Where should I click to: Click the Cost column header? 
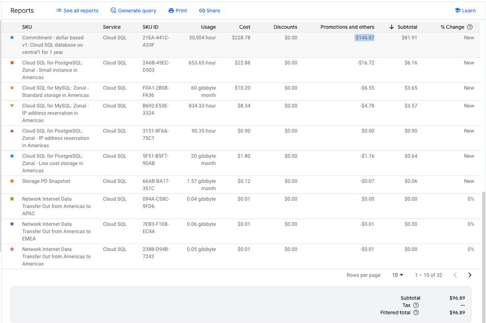coord(245,27)
